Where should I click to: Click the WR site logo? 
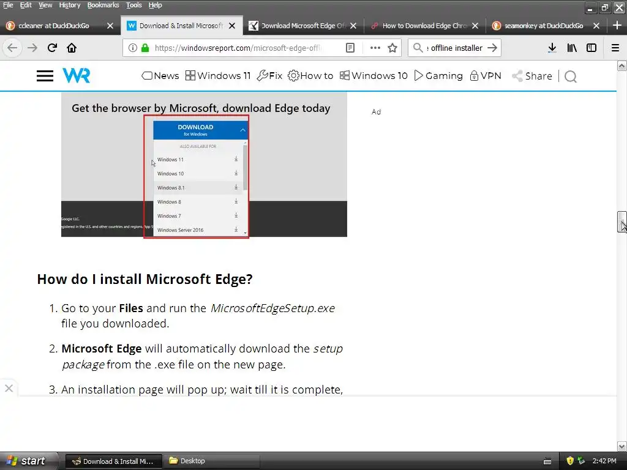coord(77,75)
